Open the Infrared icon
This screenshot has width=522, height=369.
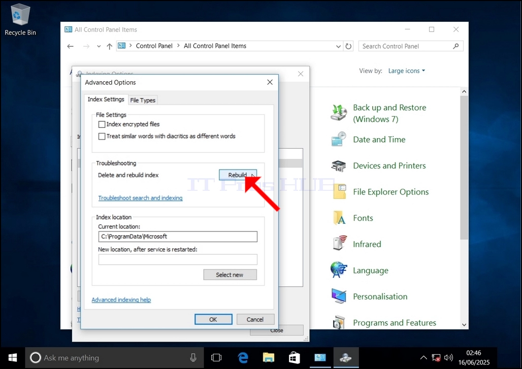pyautogui.click(x=339, y=244)
